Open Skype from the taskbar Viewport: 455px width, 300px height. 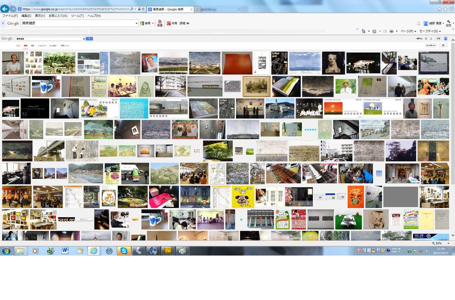[124, 251]
